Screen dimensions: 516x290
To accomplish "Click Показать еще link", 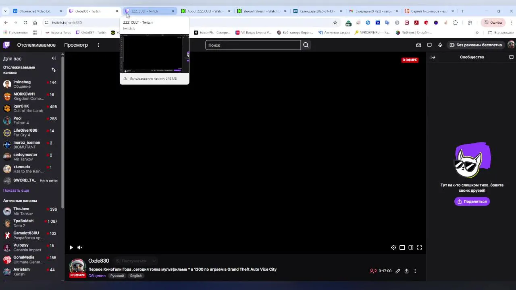I will click(16, 191).
